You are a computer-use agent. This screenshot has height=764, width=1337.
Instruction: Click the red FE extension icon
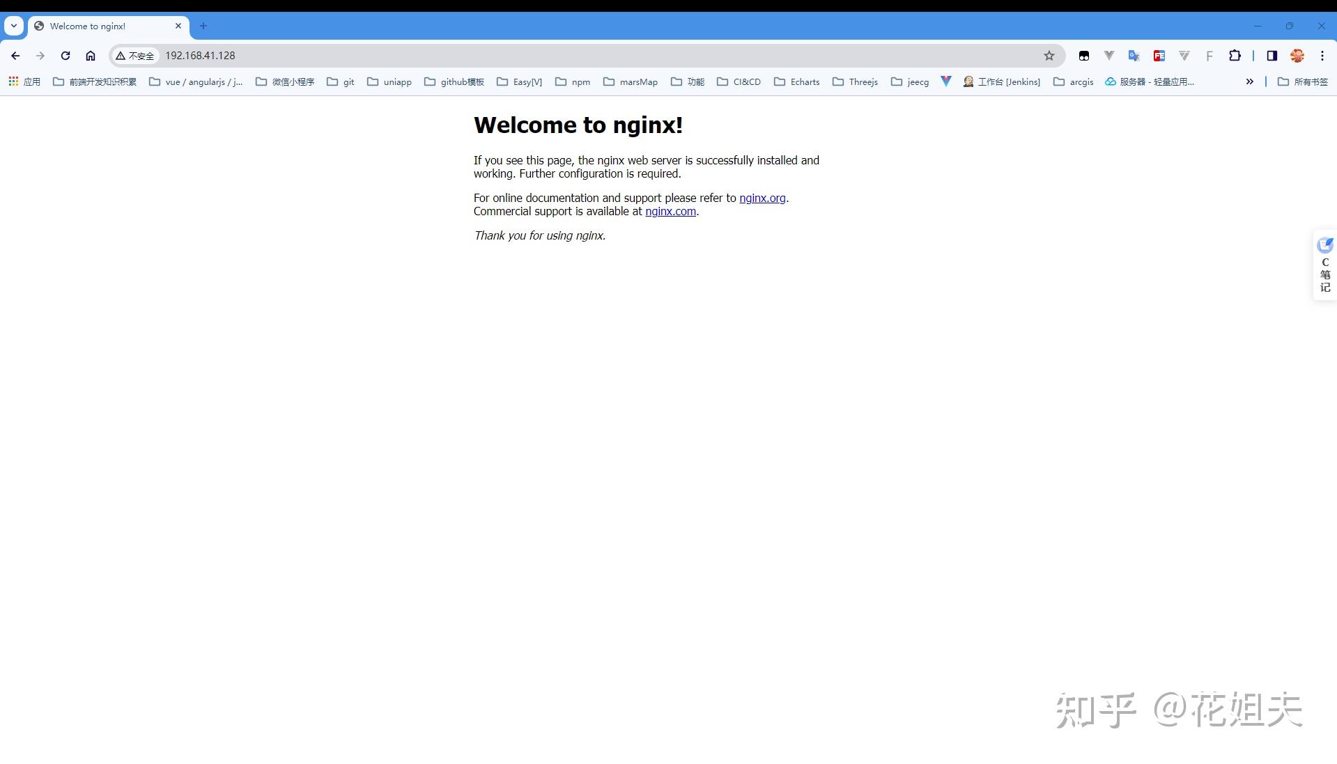(1159, 56)
